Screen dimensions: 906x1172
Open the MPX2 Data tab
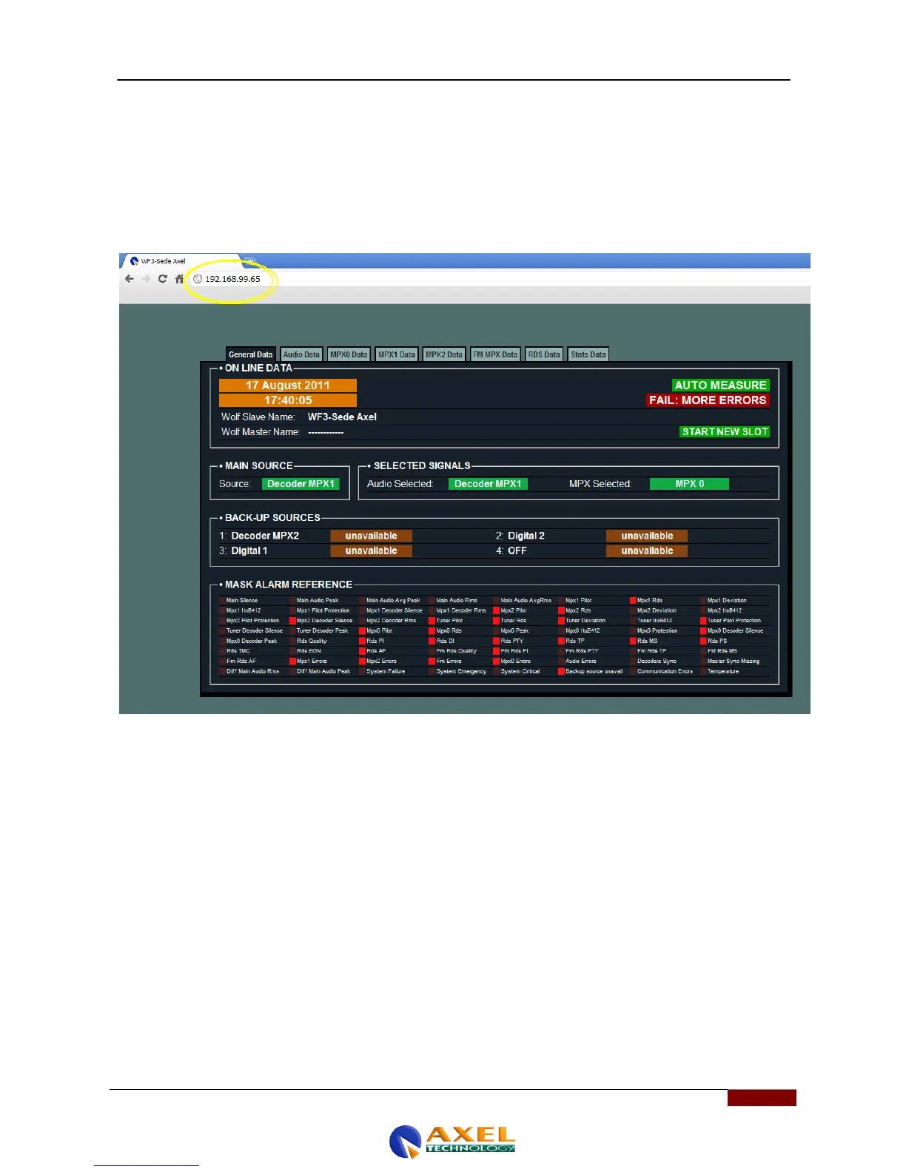(444, 354)
